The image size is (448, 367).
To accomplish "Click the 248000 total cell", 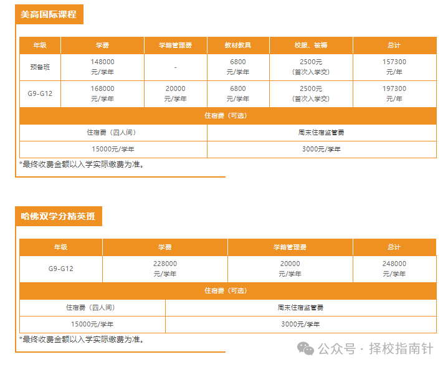I will click(394, 269).
